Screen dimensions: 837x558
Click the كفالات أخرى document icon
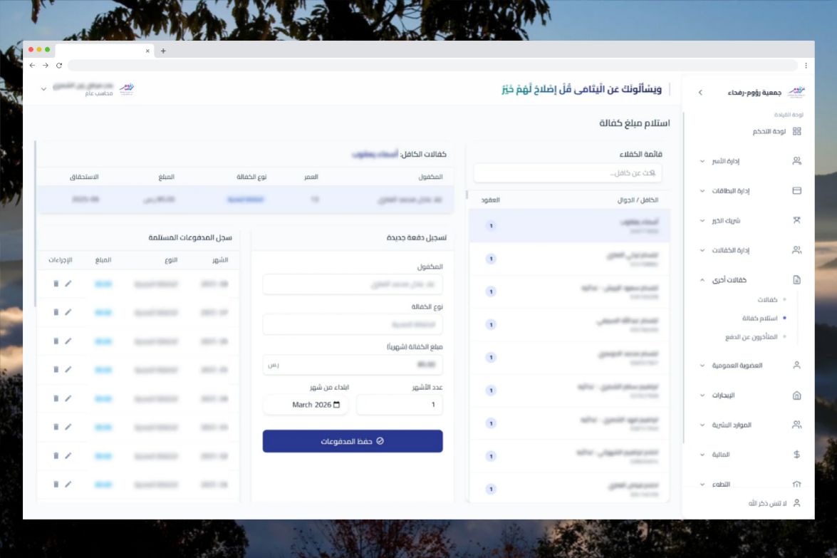click(796, 280)
